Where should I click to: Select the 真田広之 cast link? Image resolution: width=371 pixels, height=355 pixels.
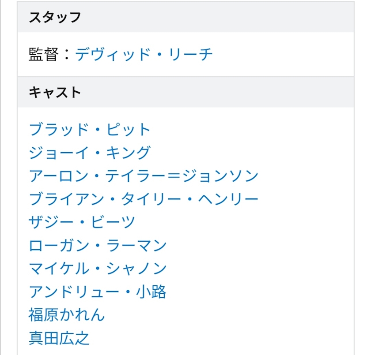tap(59, 338)
